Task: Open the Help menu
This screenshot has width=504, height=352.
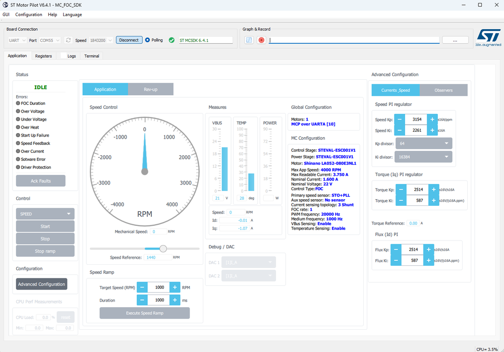Action: [52, 15]
